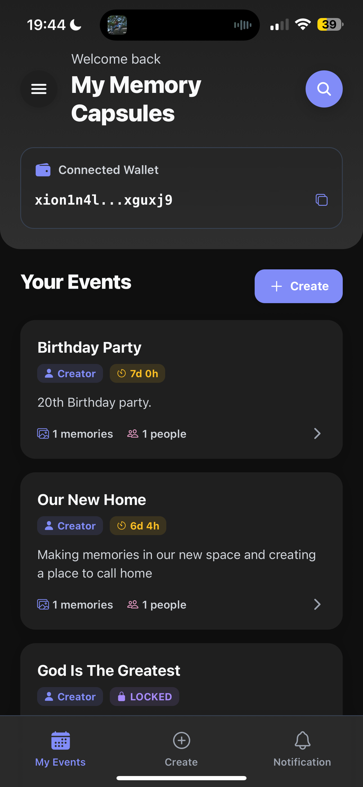Expand the Our New Home event chevron

(317, 604)
